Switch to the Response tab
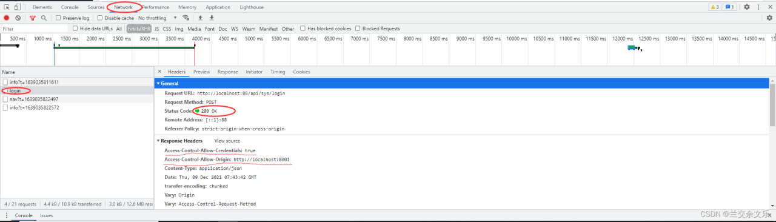776x222 pixels. pos(228,72)
